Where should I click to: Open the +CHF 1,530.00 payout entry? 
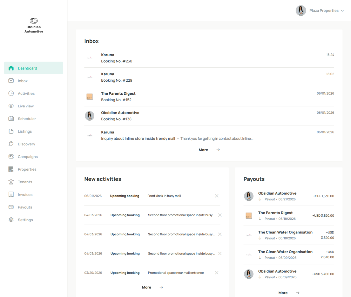(x=289, y=196)
